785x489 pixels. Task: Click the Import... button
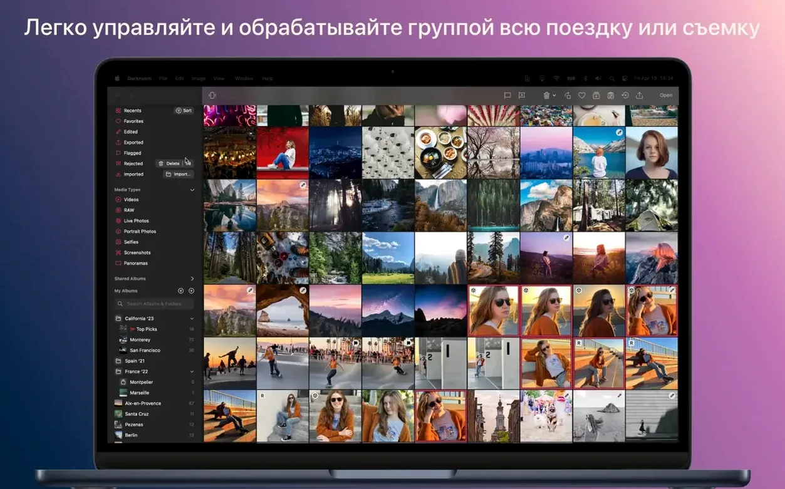[178, 174]
